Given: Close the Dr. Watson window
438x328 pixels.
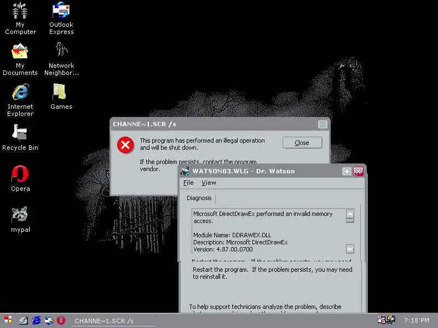Looking at the screenshot, I should point(358,171).
